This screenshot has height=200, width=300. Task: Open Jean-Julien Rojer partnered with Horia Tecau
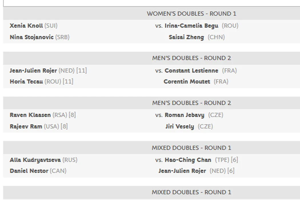tap(33, 71)
